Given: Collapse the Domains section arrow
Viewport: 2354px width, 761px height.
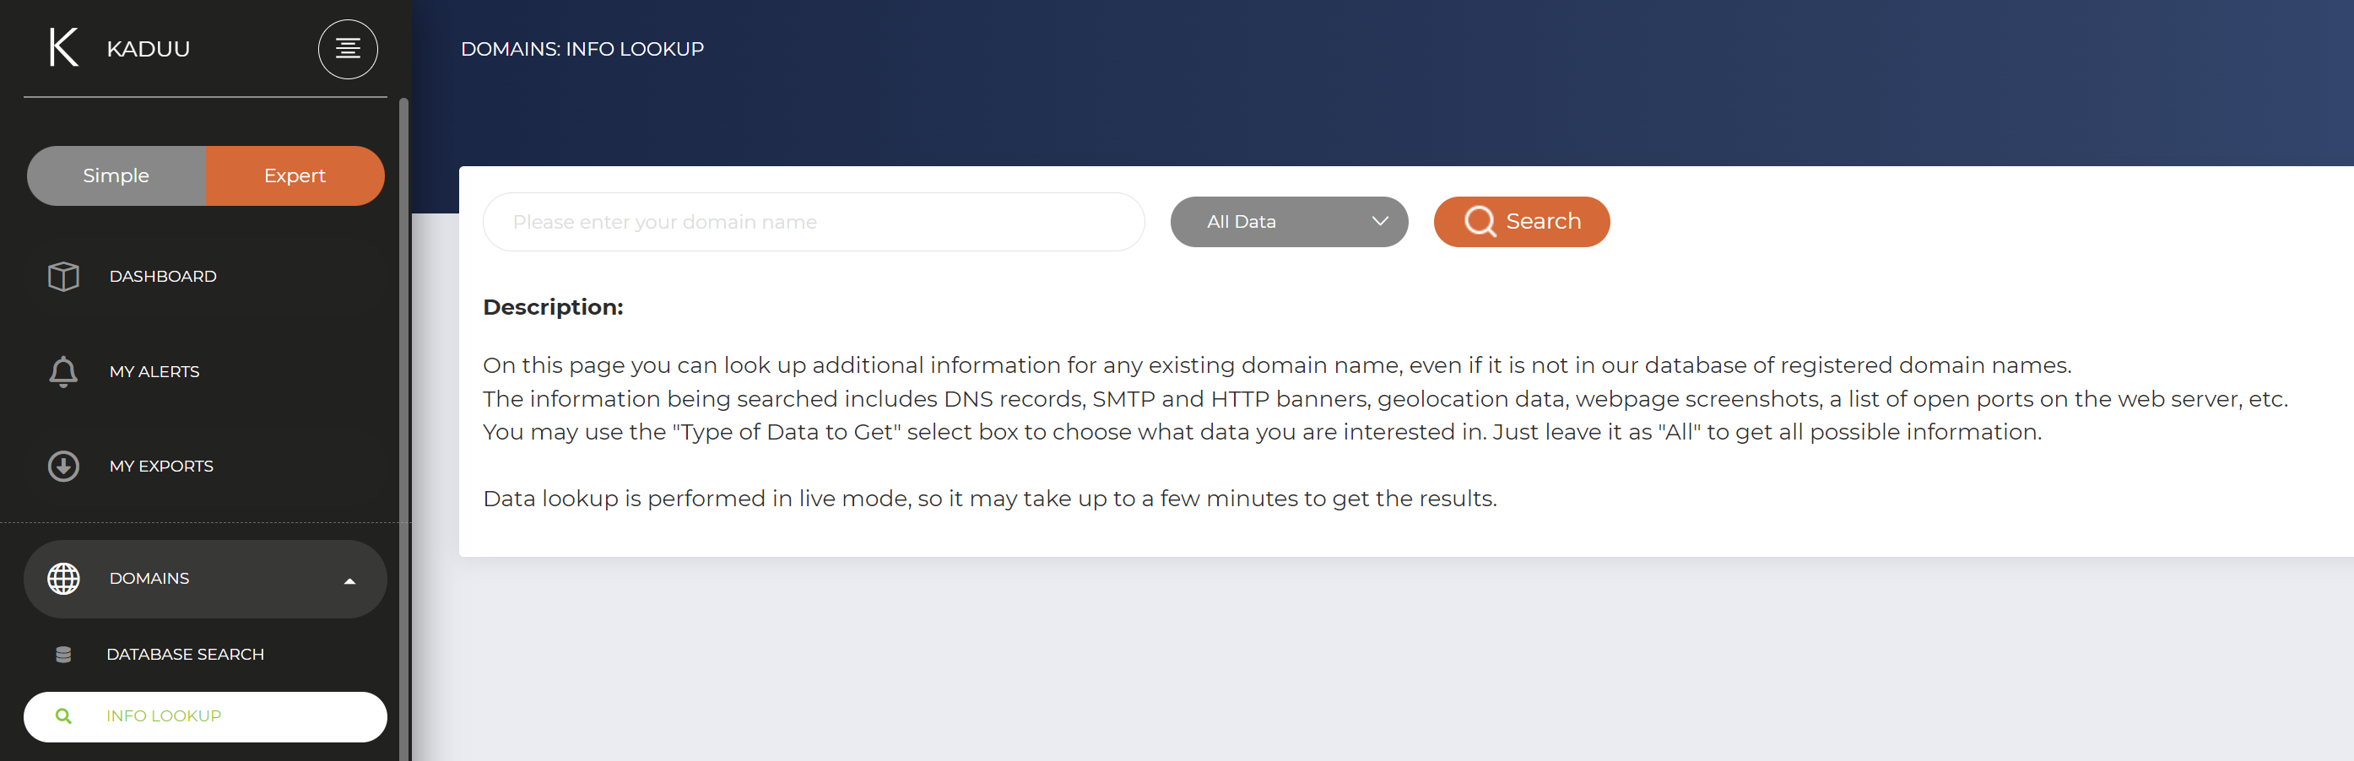Looking at the screenshot, I should click(349, 581).
